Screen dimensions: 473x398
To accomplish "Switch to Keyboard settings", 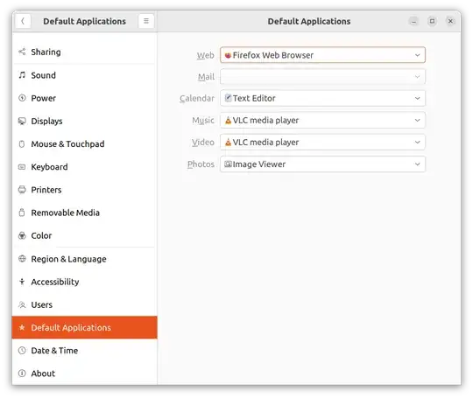I will (84, 167).
